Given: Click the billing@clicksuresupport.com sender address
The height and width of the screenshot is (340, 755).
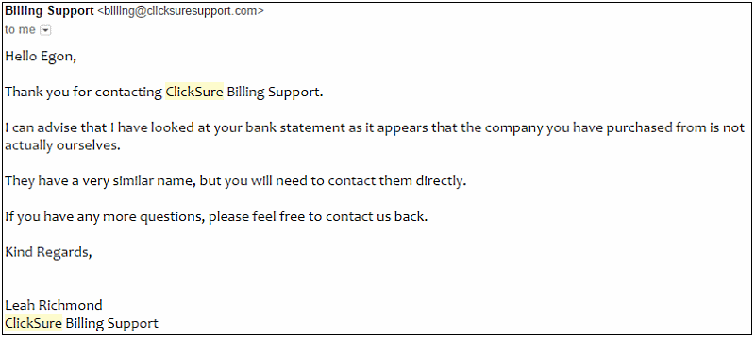Looking at the screenshot, I should 180,11.
